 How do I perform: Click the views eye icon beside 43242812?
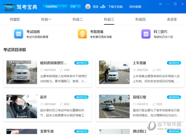pos(135,104)
